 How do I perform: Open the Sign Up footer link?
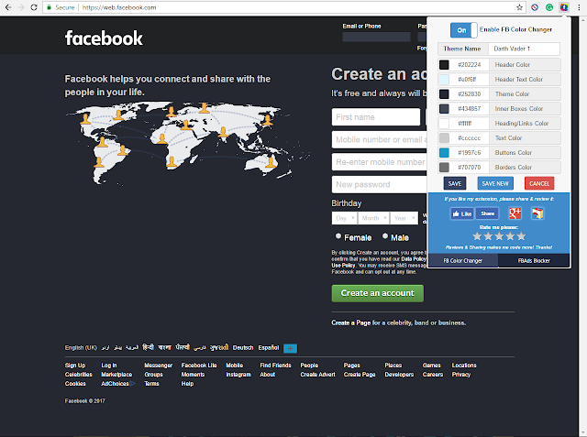pyautogui.click(x=75, y=366)
